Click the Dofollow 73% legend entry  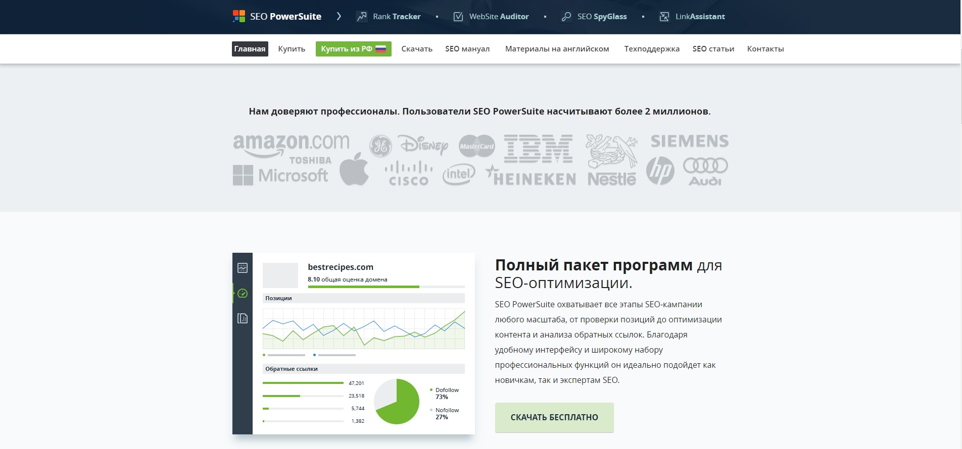coord(445,394)
